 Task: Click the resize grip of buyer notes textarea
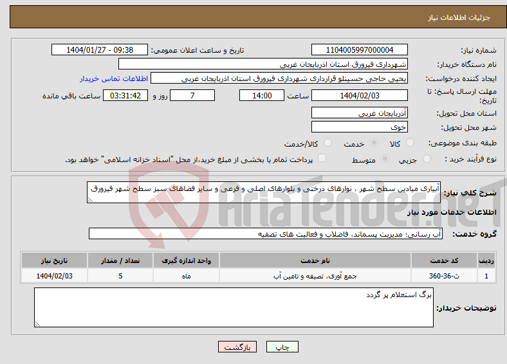click(x=37, y=324)
